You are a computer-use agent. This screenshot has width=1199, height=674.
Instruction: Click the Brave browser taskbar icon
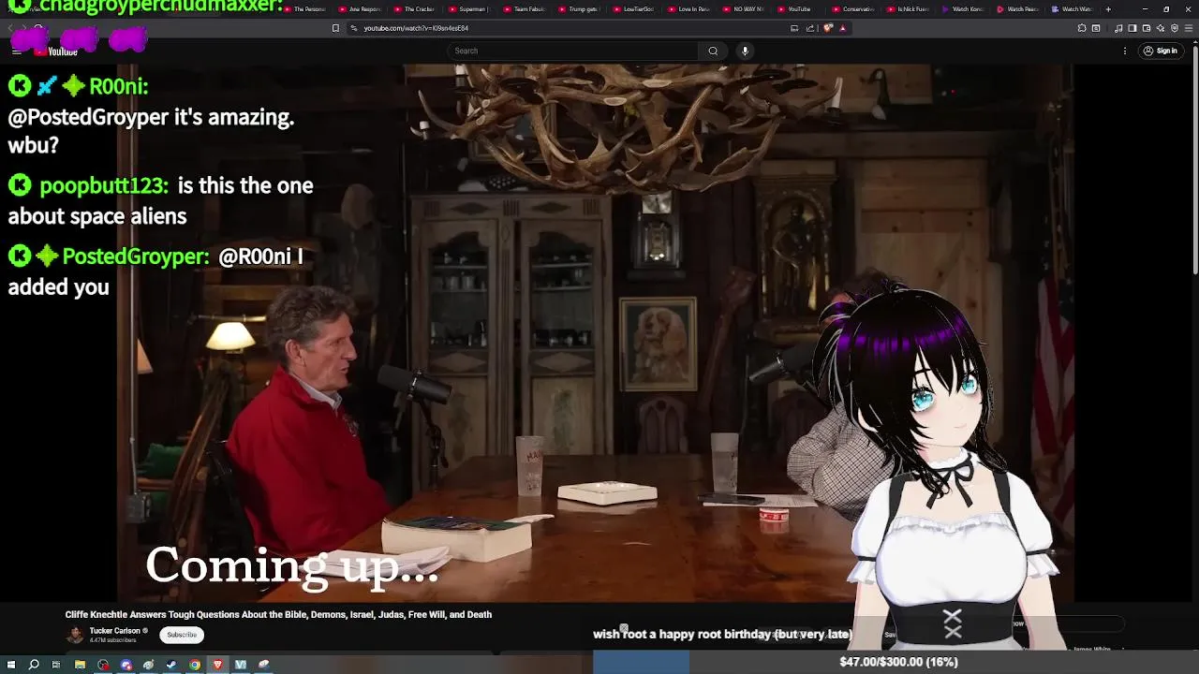(217, 665)
